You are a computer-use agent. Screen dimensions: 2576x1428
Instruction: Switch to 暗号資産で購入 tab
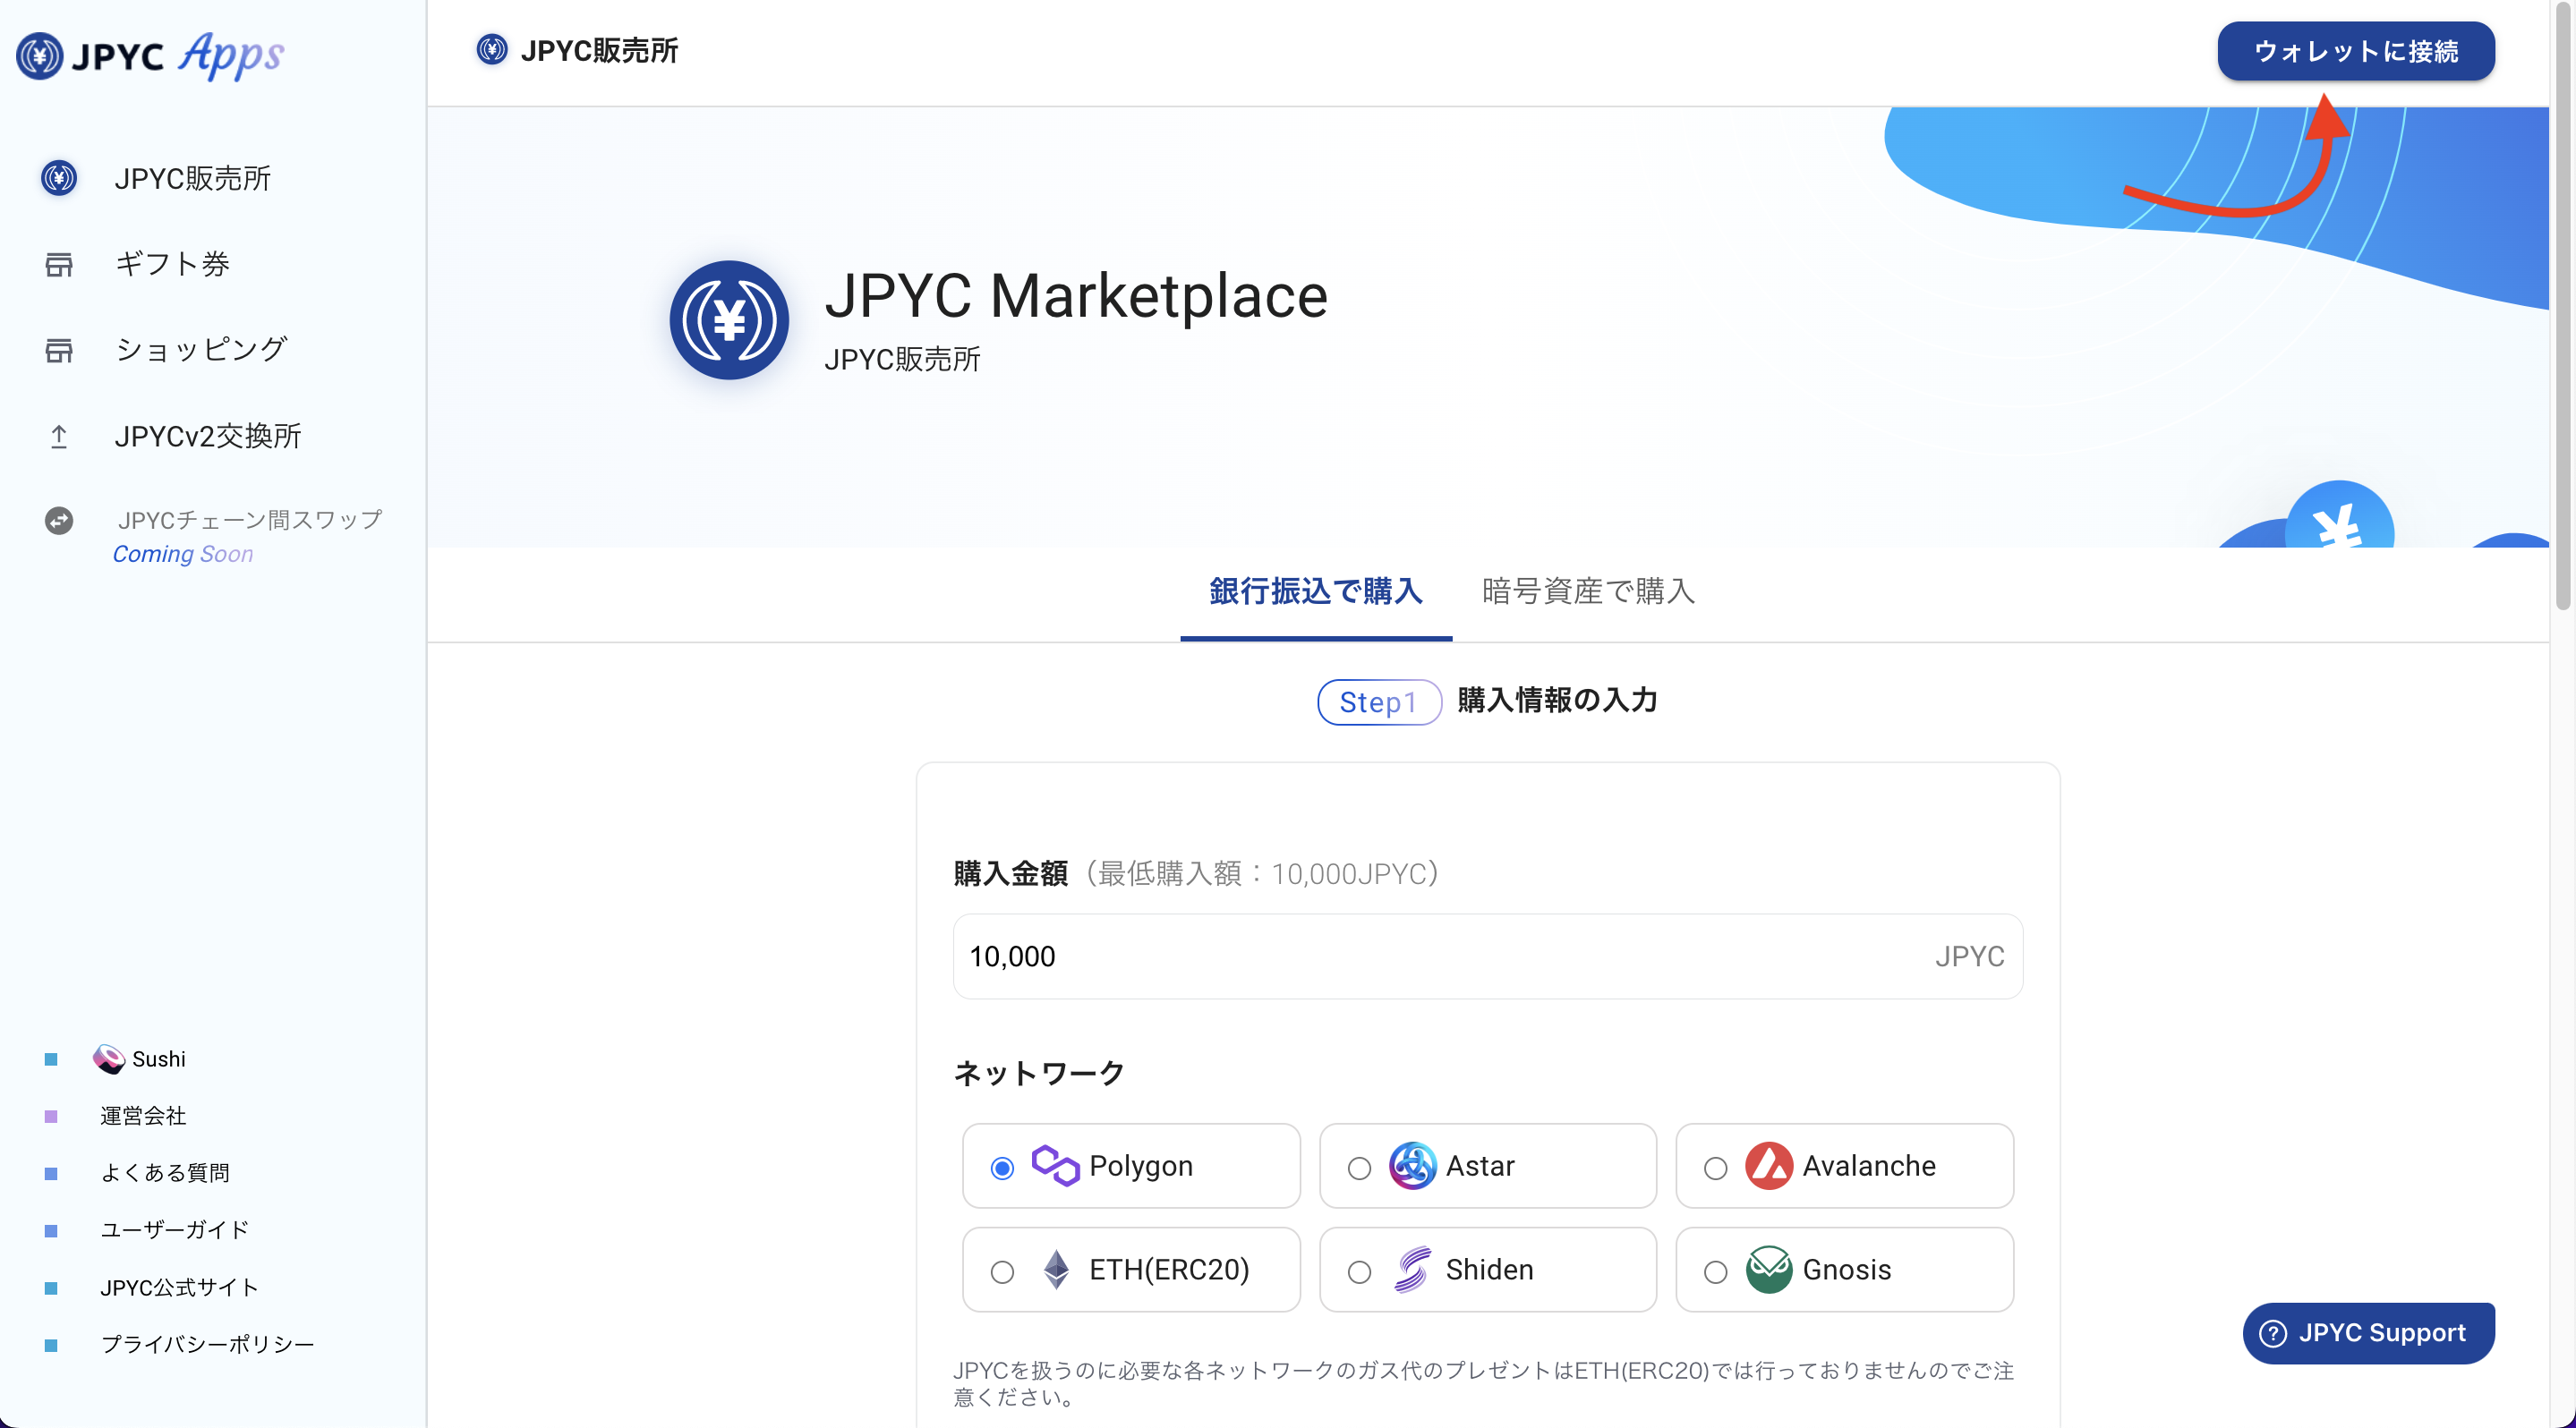tap(1588, 591)
